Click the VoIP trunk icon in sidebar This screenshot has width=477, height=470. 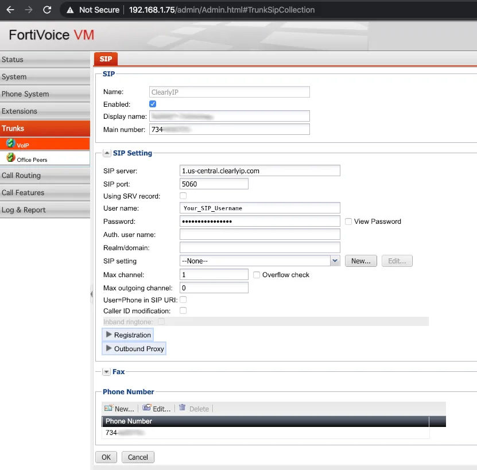click(10, 143)
